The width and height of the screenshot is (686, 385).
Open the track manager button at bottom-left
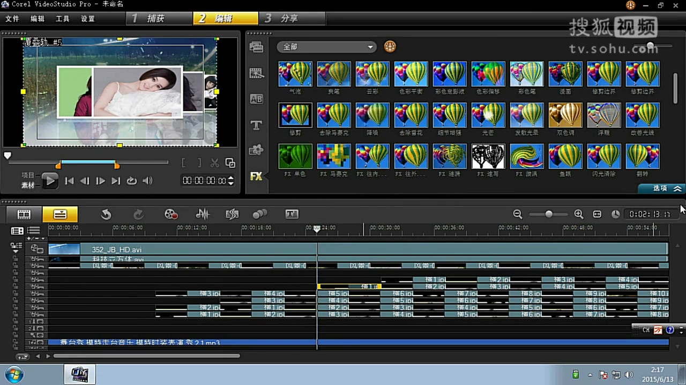[x=23, y=357]
